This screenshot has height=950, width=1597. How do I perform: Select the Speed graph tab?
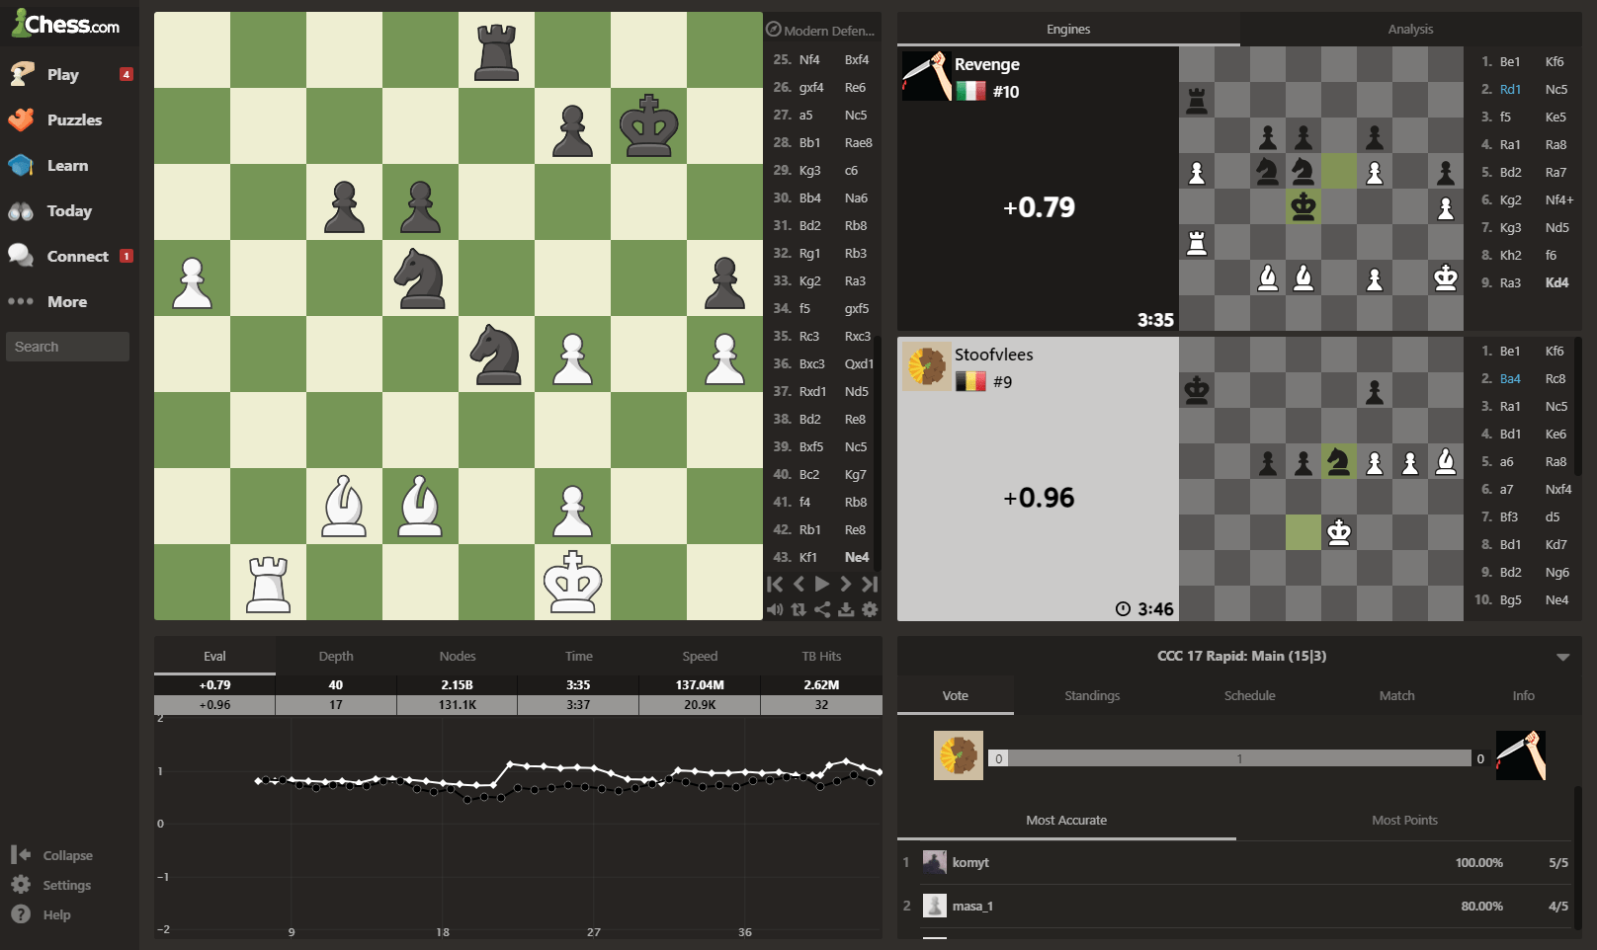700,656
